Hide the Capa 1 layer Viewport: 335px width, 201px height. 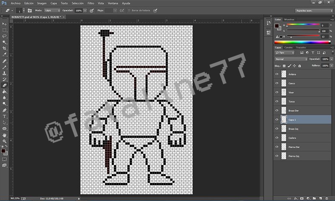277,120
